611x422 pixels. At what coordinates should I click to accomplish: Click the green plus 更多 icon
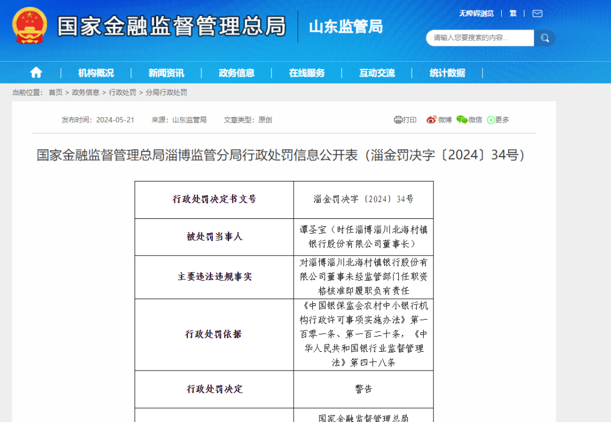click(x=491, y=120)
